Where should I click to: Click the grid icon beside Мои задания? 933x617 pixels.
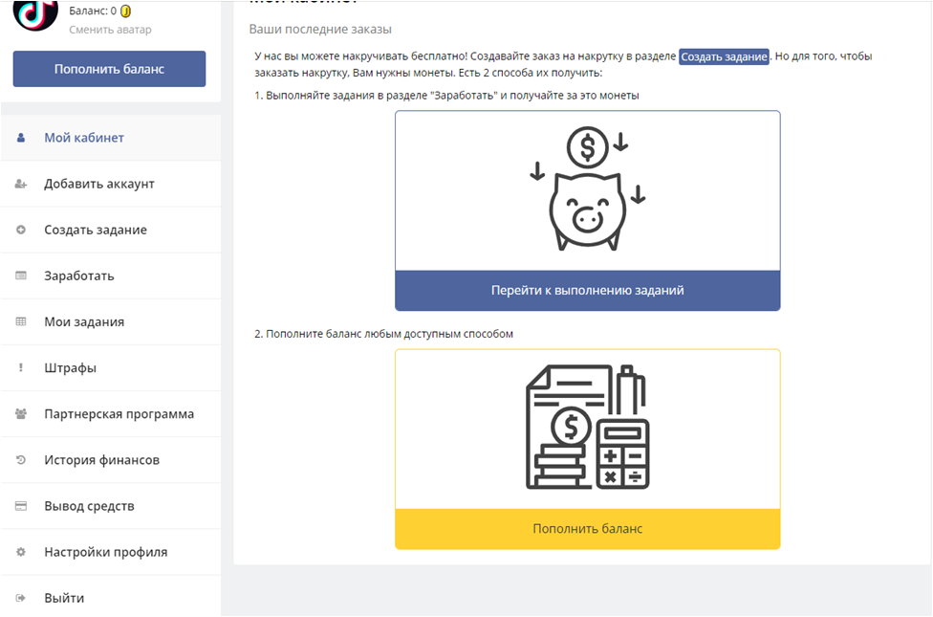click(x=21, y=322)
